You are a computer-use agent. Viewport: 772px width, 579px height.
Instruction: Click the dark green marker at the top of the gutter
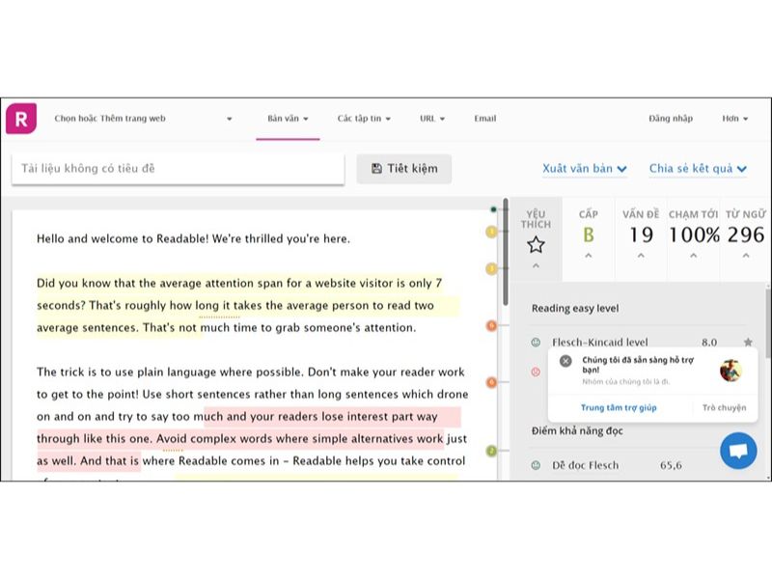point(493,209)
